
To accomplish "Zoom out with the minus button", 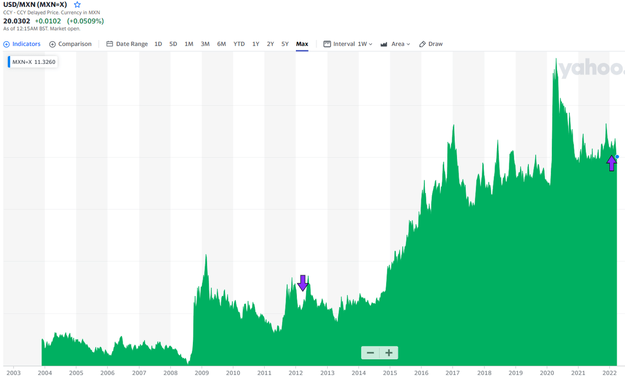I will (370, 353).
